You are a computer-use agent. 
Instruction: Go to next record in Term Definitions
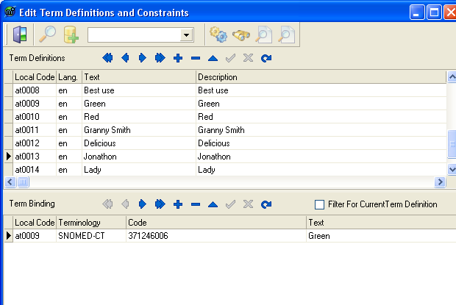pyautogui.click(x=143, y=58)
